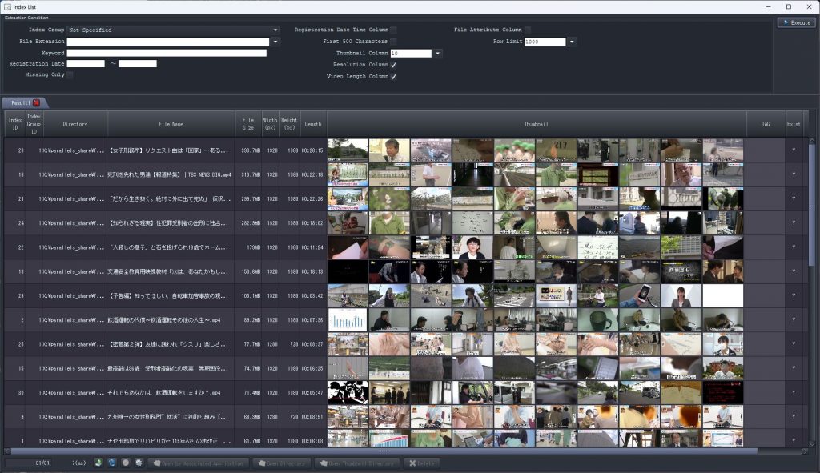
Task: Click the gear settings icon in status bar
Action: tap(139, 463)
